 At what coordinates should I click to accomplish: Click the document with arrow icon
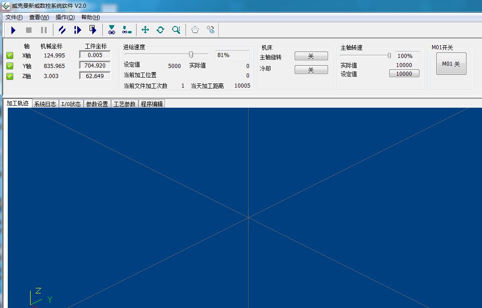[93, 30]
